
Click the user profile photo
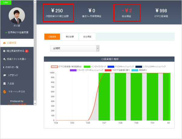click(17, 15)
